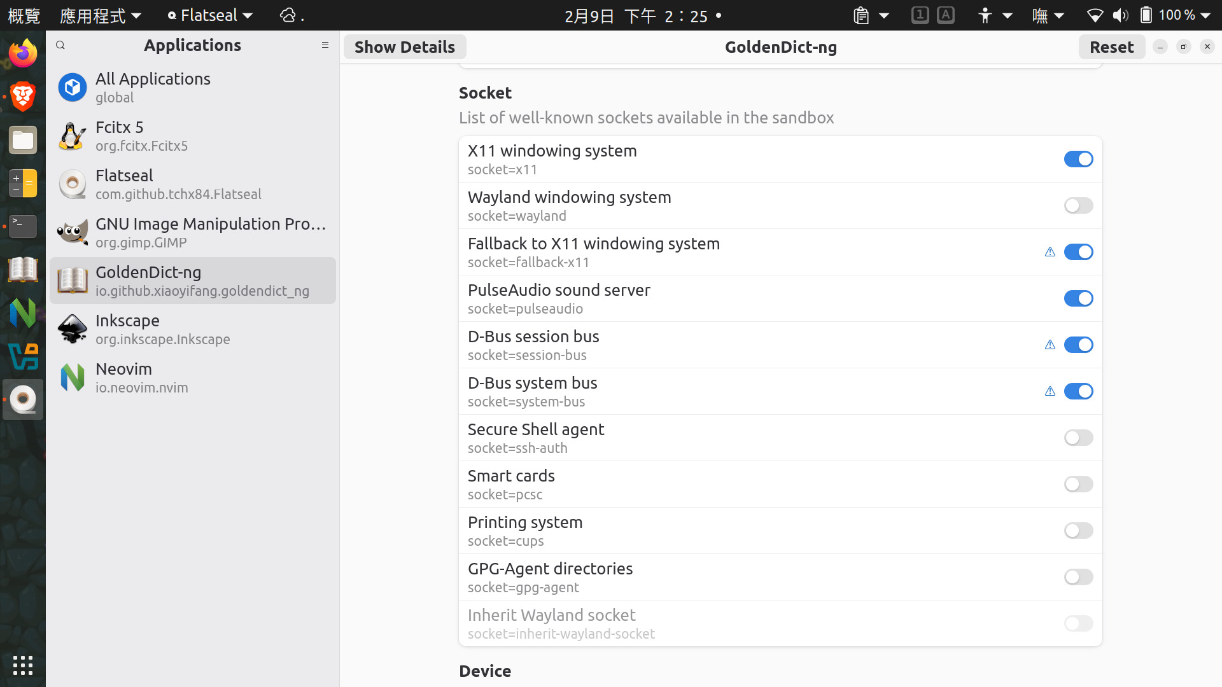Viewport: 1222px width, 687px height.
Task: Expand the clipboard indicator dropdown
Action: coord(870,15)
